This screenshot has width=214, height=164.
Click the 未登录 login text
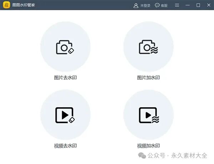146,5
